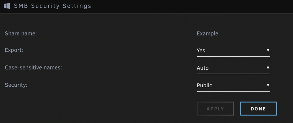Click the Case-sensitive names label
293x123 pixels.
[33, 67]
